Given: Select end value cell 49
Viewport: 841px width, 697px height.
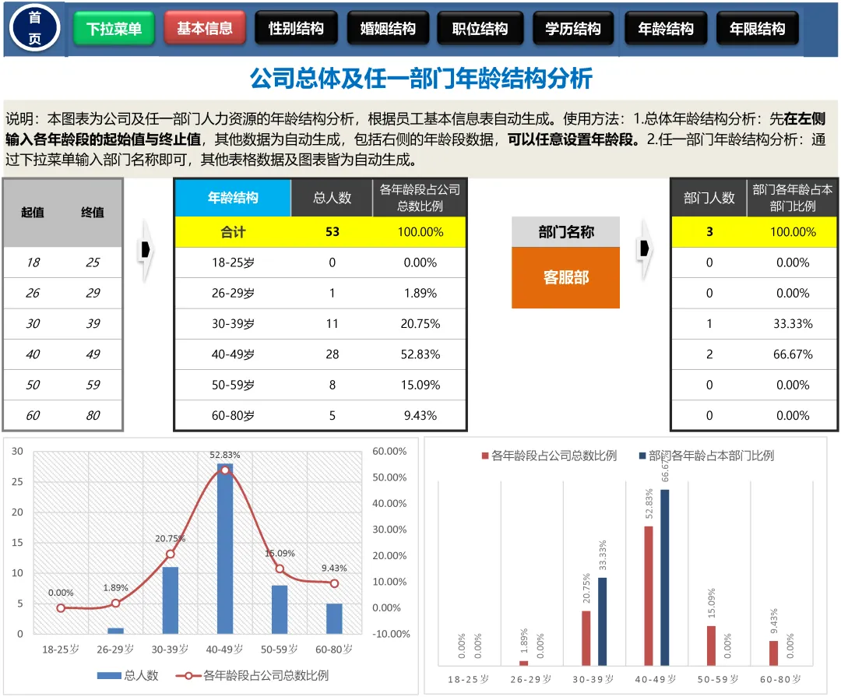Looking at the screenshot, I should (x=93, y=354).
